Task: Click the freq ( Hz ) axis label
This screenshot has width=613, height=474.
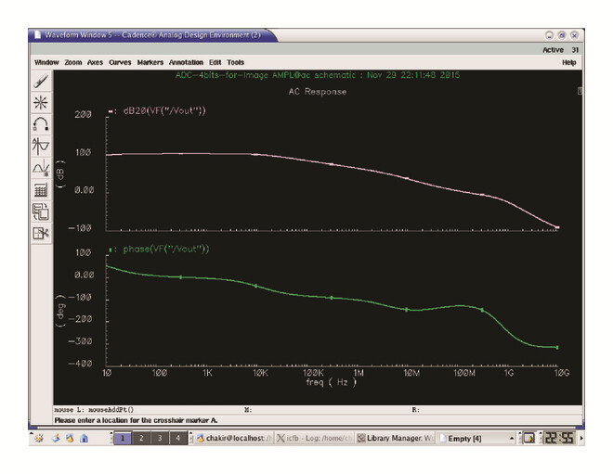Action: click(332, 382)
